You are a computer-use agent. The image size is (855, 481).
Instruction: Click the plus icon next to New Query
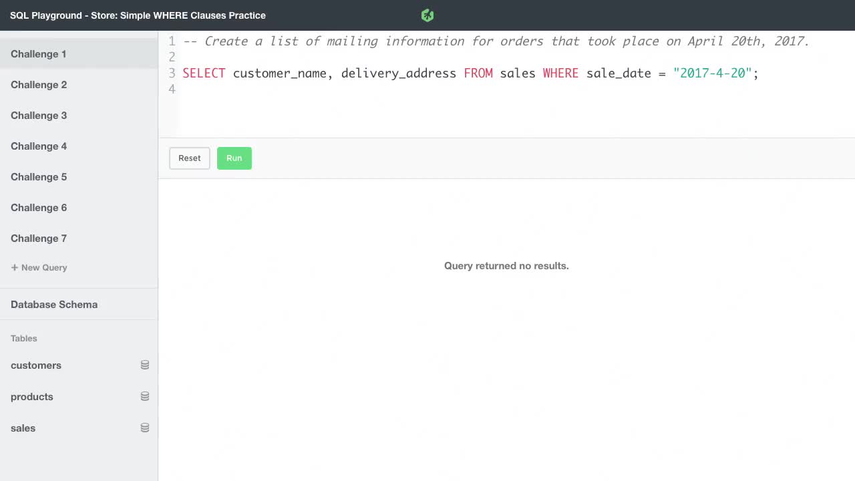point(13,267)
